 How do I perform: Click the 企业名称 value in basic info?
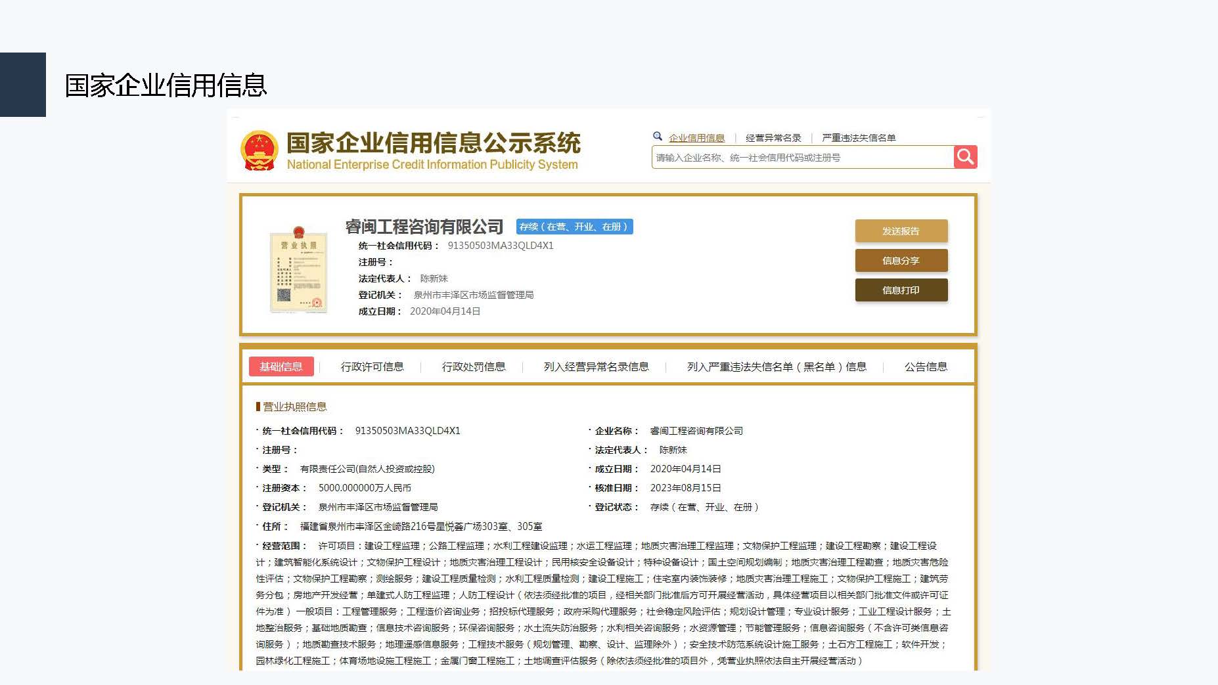tap(696, 431)
